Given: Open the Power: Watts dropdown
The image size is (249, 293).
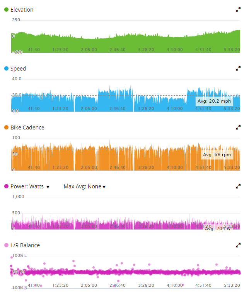Looking at the screenshot, I should [30, 186].
